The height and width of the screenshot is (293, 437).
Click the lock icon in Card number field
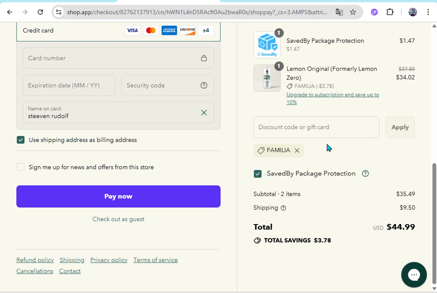pyautogui.click(x=204, y=58)
